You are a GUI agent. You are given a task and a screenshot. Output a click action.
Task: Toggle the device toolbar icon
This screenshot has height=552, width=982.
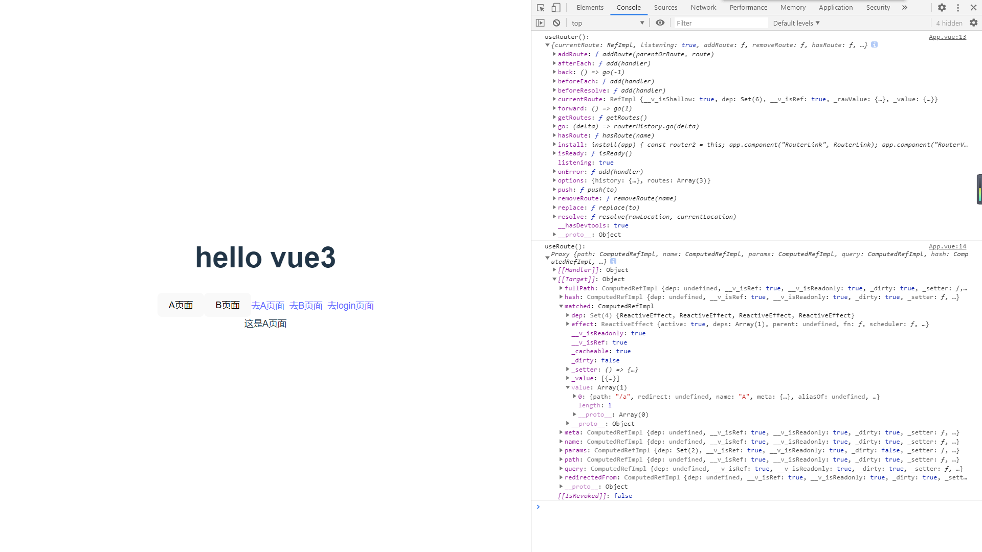[x=556, y=8]
